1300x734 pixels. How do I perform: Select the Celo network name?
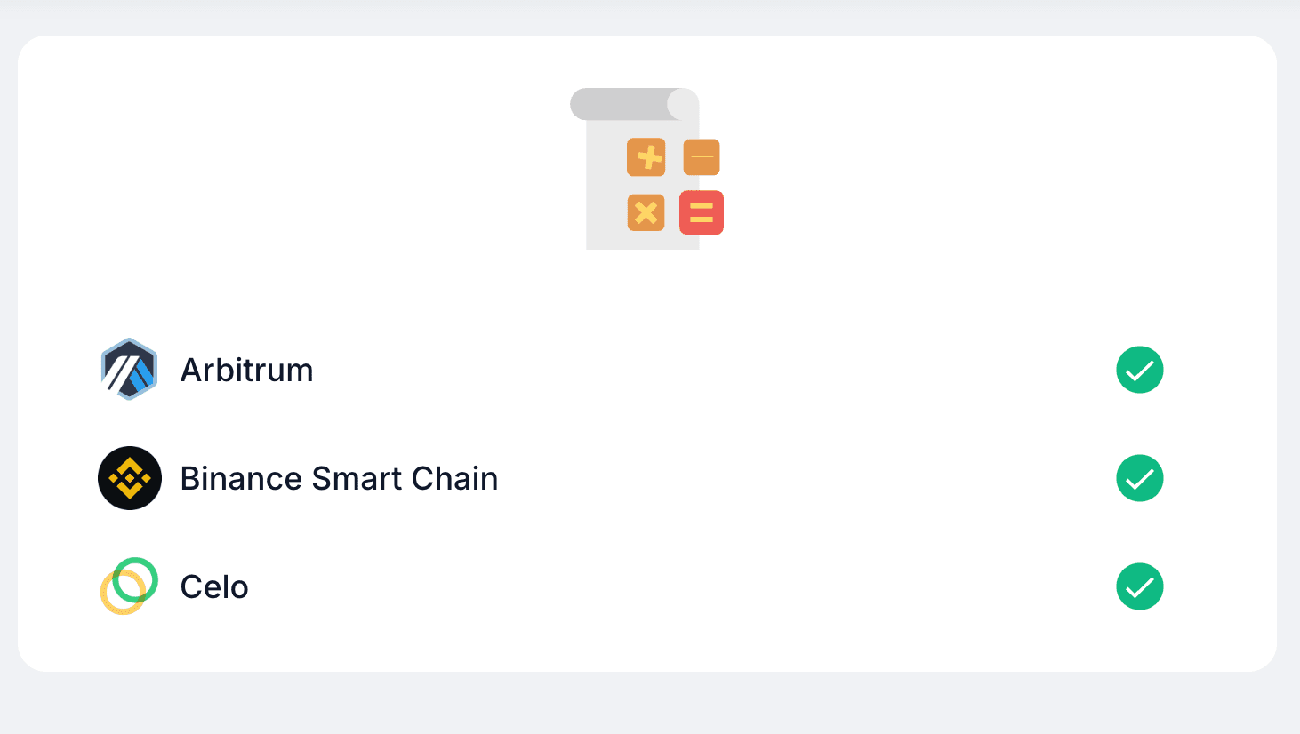pyautogui.click(x=214, y=586)
